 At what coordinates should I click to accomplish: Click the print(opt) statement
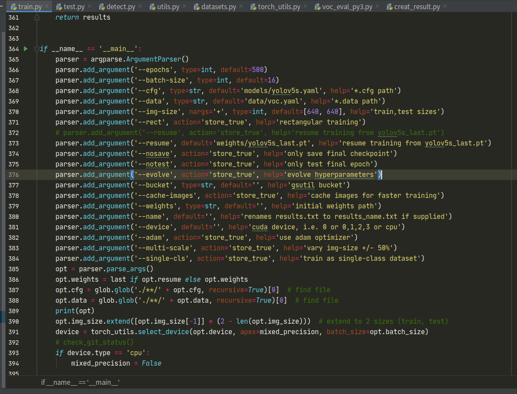(x=75, y=311)
